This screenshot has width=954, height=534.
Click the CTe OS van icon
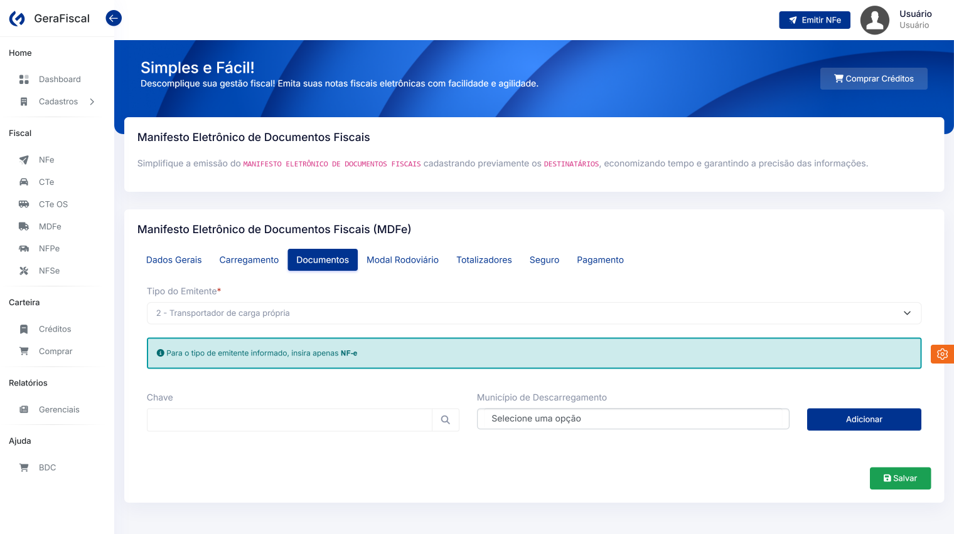tap(24, 204)
